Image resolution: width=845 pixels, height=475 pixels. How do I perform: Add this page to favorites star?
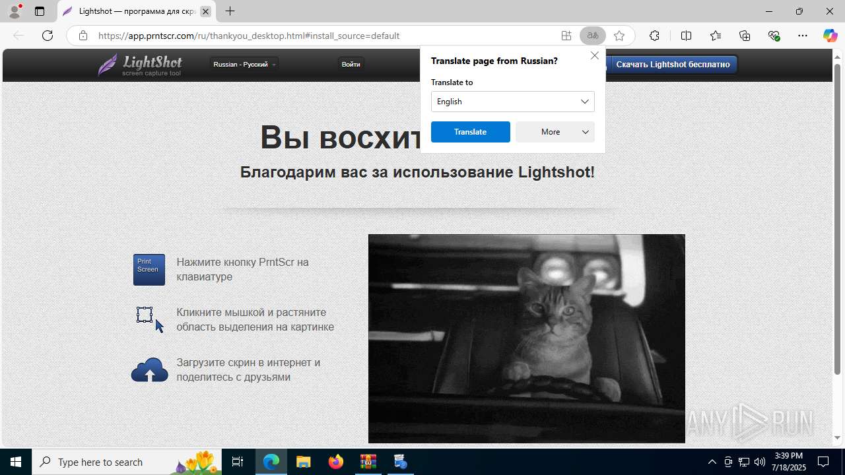click(619, 36)
